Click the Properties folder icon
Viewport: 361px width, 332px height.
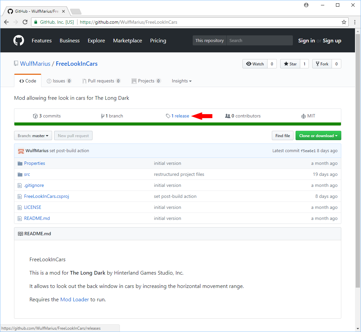(x=20, y=163)
